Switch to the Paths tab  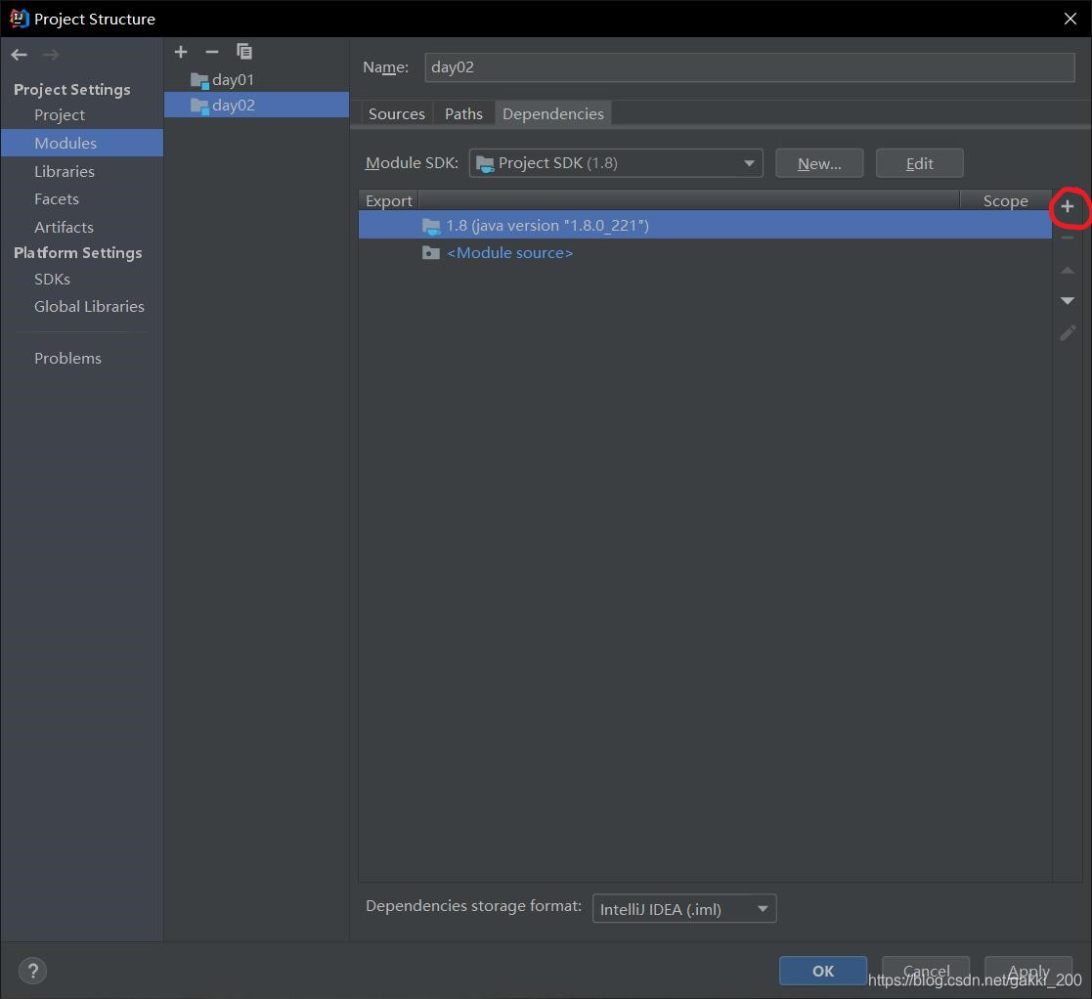(x=463, y=113)
